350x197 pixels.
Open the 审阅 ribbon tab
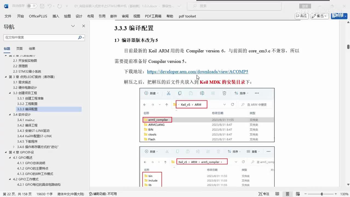125,16
